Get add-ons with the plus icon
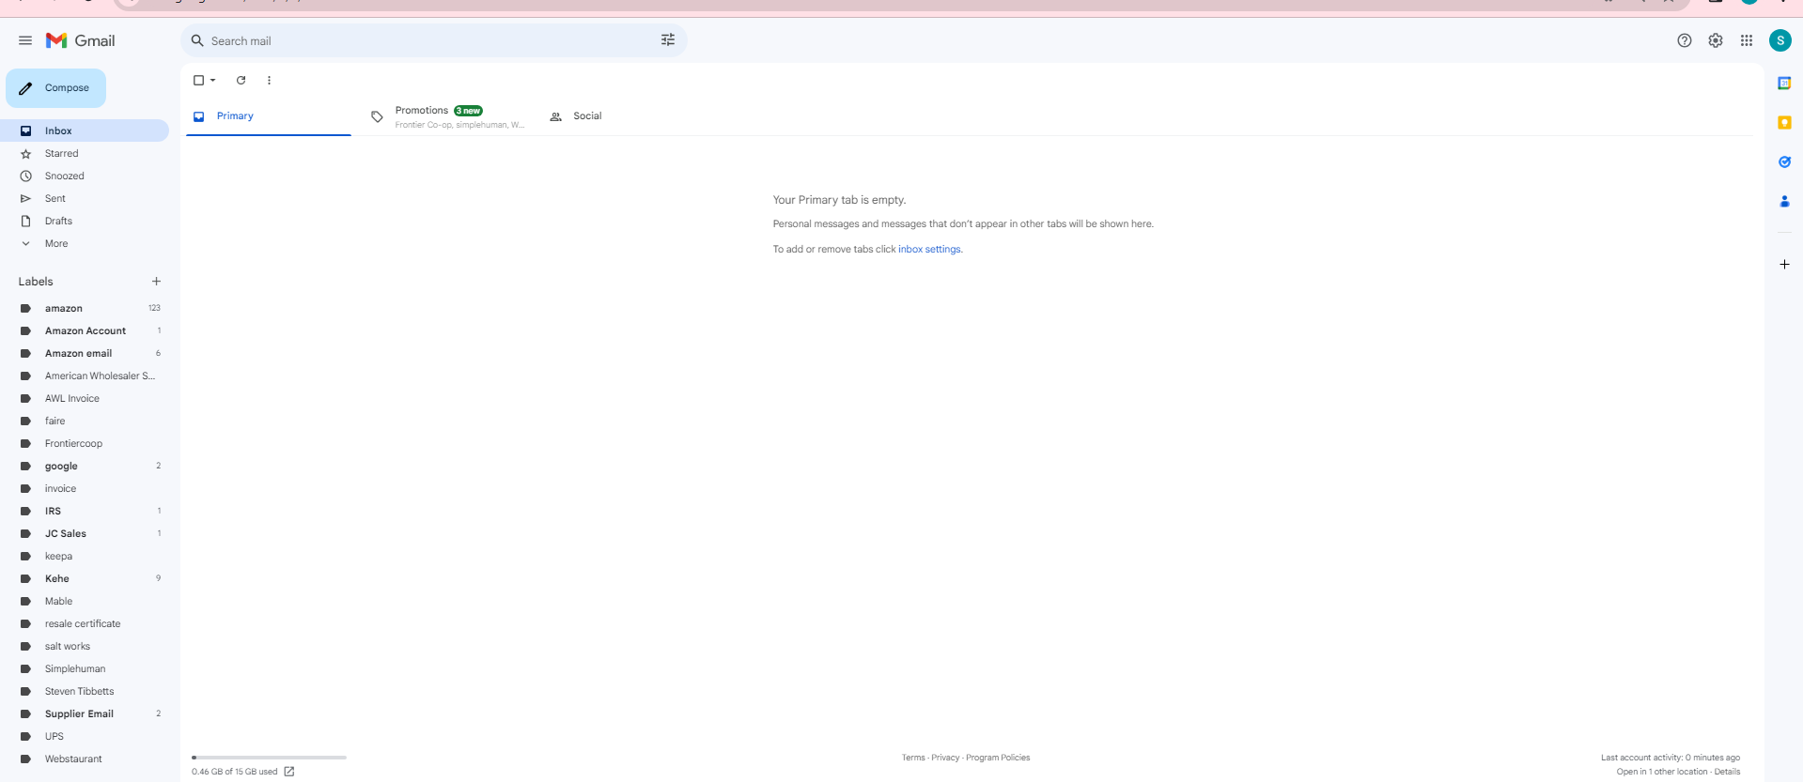This screenshot has height=782, width=1803. pyautogui.click(x=1784, y=265)
